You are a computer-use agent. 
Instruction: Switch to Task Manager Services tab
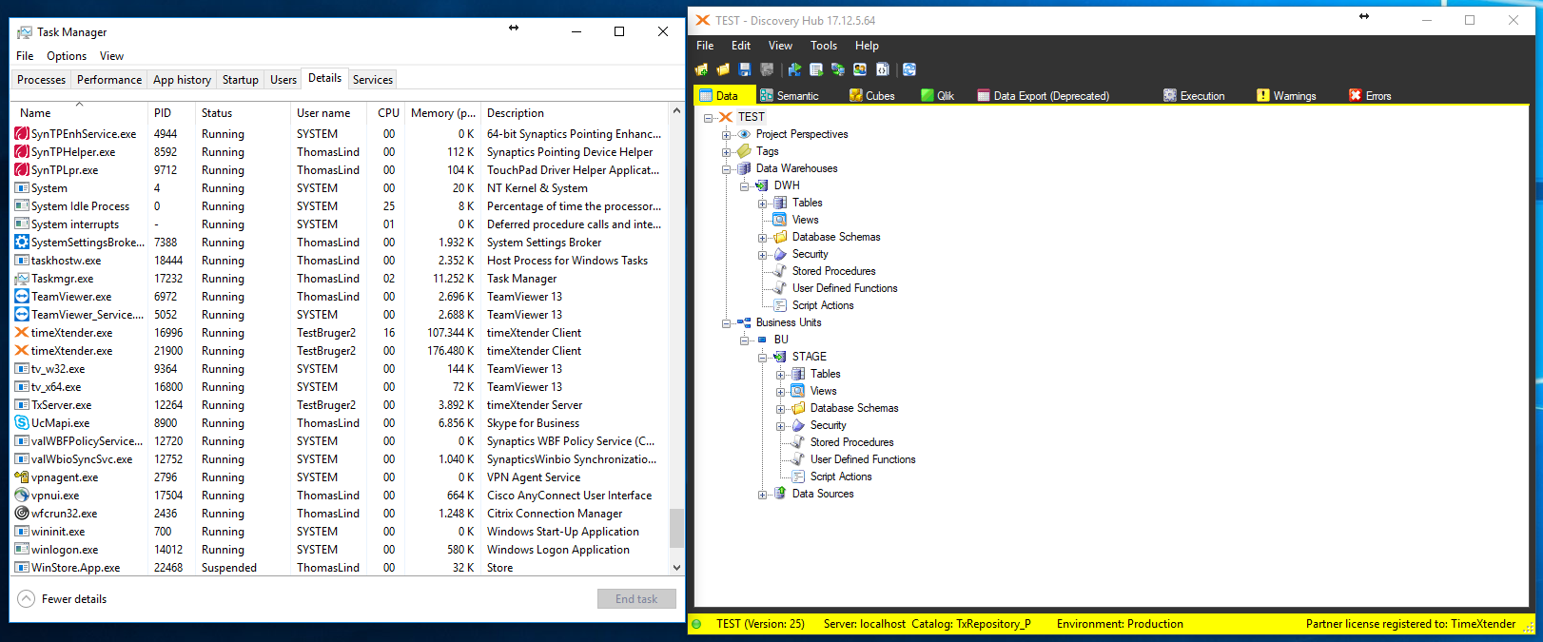[x=372, y=80]
